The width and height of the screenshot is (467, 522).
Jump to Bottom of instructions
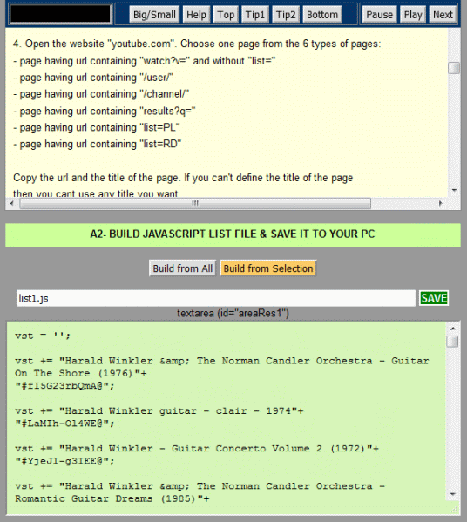(322, 15)
